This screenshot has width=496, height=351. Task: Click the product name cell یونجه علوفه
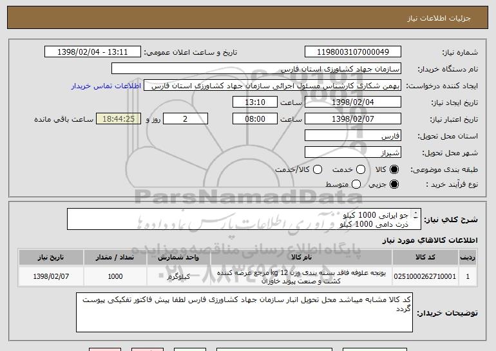(x=301, y=276)
